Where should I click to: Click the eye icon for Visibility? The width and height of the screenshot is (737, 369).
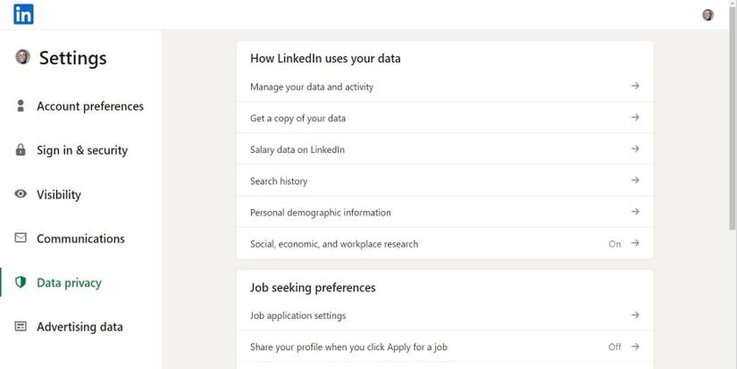[x=21, y=194]
